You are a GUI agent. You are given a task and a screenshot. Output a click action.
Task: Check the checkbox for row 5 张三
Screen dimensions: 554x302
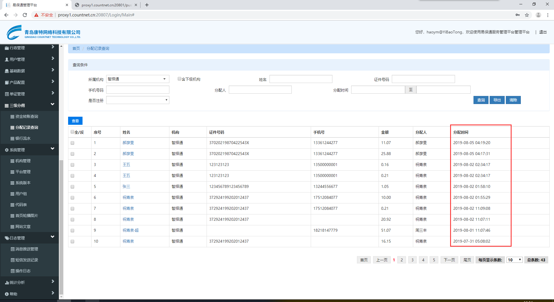pos(72,187)
